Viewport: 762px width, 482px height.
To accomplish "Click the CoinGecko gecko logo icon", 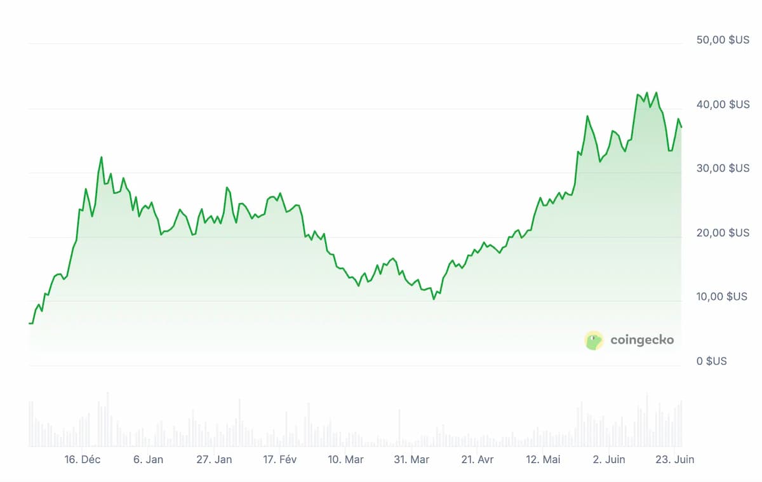I will [594, 340].
